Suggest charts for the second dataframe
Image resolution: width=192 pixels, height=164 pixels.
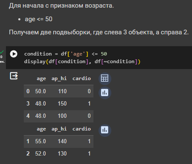[x=105, y=130]
